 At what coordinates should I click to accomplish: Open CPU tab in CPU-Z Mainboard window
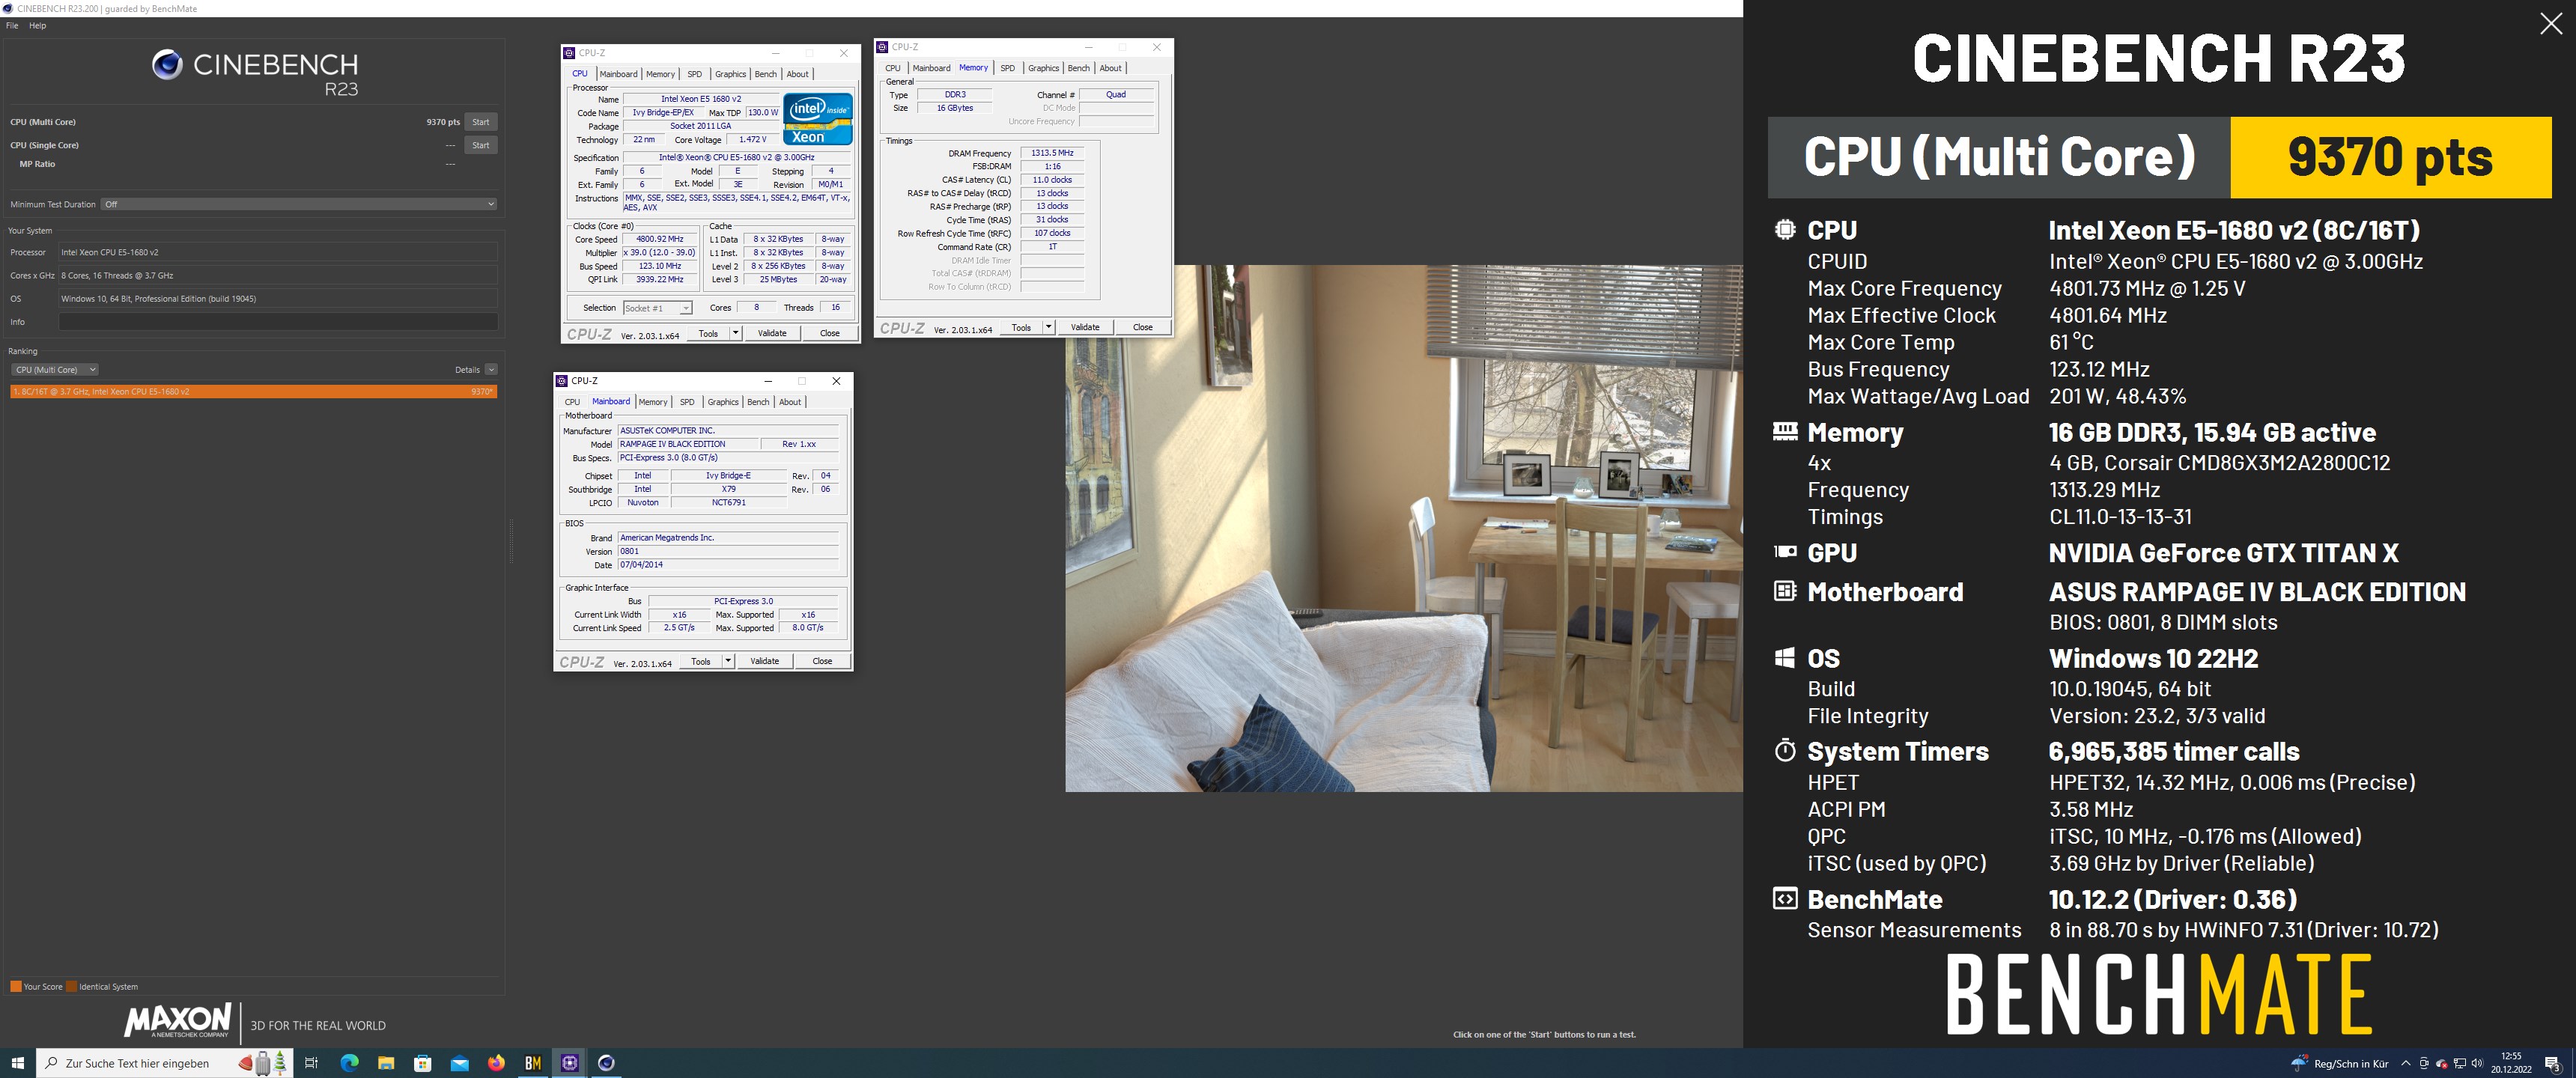point(572,402)
